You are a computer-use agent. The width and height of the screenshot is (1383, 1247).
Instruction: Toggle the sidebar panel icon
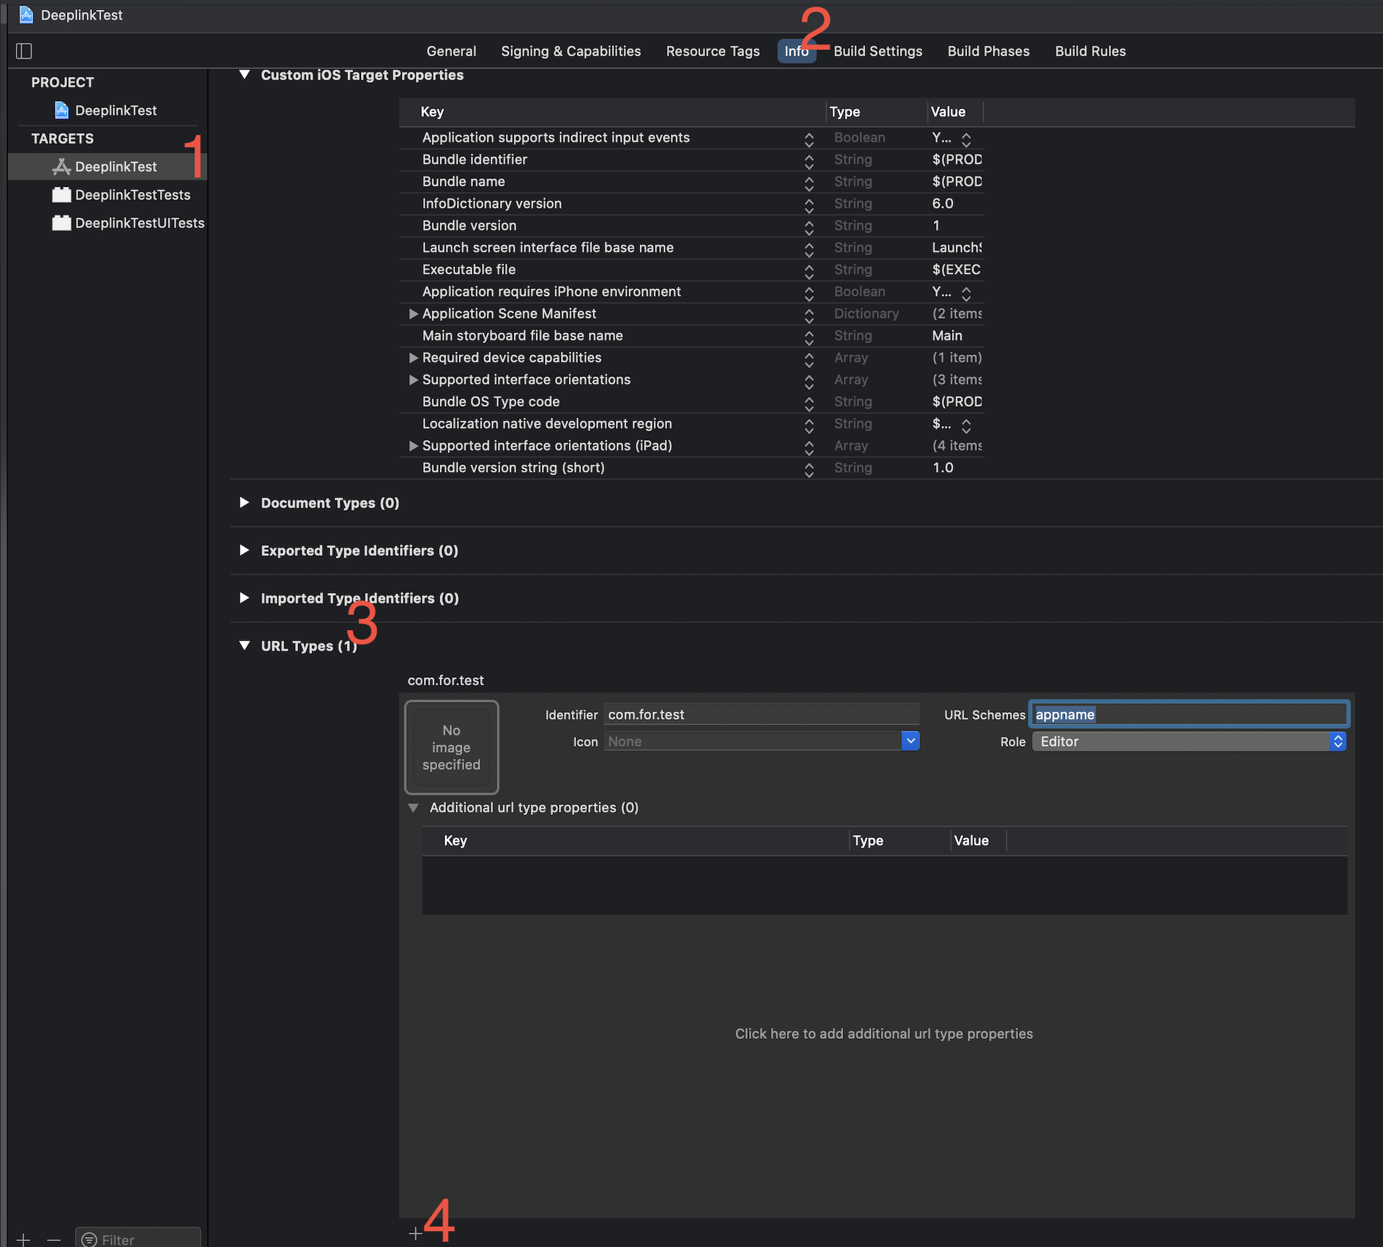point(24,51)
